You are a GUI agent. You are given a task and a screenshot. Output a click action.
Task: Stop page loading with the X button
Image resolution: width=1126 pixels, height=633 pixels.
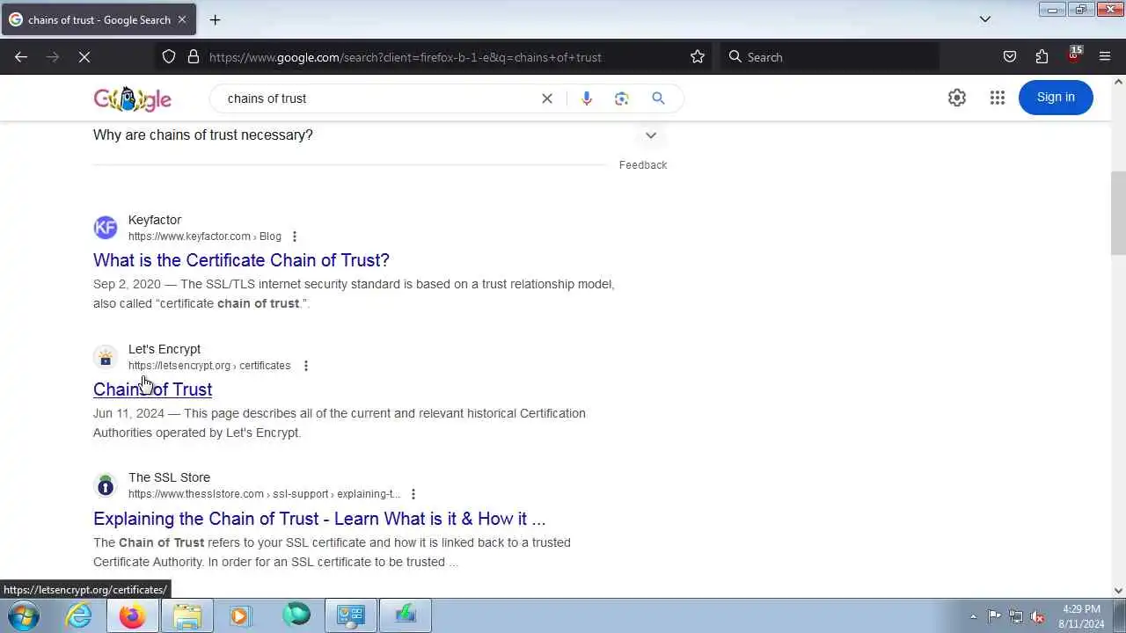pyautogui.click(x=84, y=57)
